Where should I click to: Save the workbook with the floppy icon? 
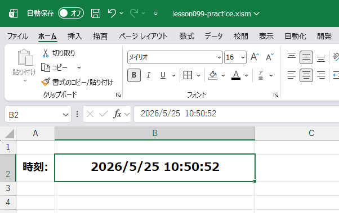click(96, 13)
